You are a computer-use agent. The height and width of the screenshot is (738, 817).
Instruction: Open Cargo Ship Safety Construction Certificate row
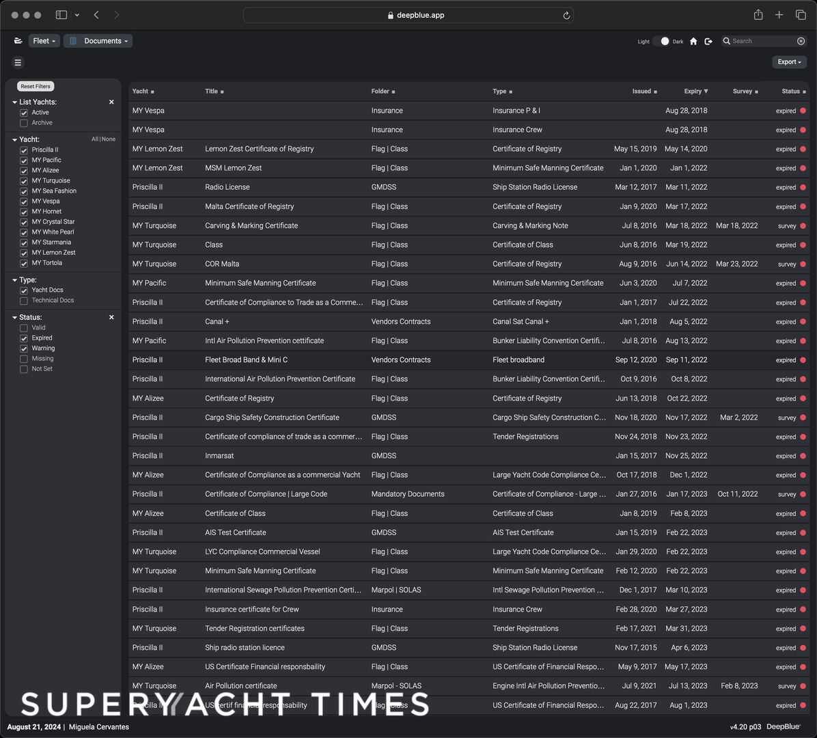469,418
